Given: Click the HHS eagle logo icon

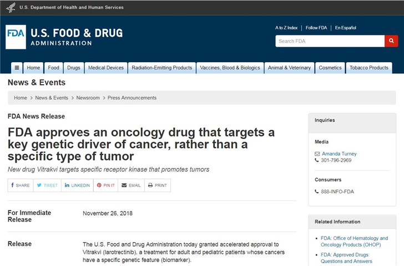Looking at the screenshot, I should 10,7.
